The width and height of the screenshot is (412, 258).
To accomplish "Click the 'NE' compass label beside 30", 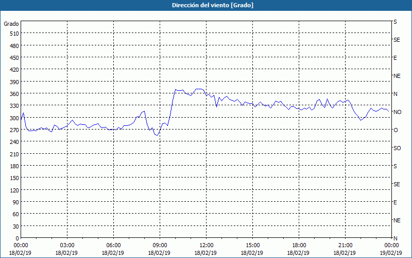I will coord(397,220).
